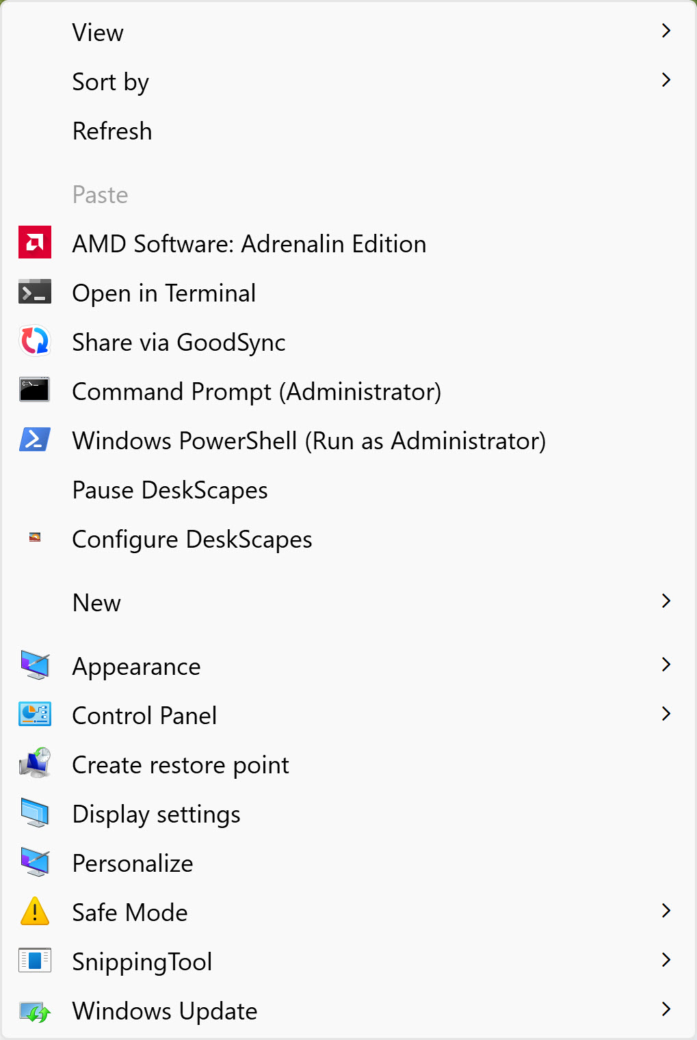This screenshot has height=1040, width=697.
Task: Select the Personalize menu entry
Action: pyautogui.click(x=133, y=864)
